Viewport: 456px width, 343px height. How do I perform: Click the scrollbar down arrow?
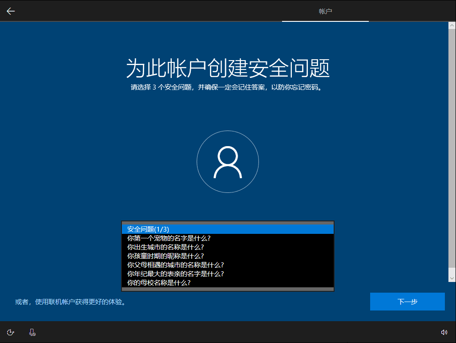452,278
